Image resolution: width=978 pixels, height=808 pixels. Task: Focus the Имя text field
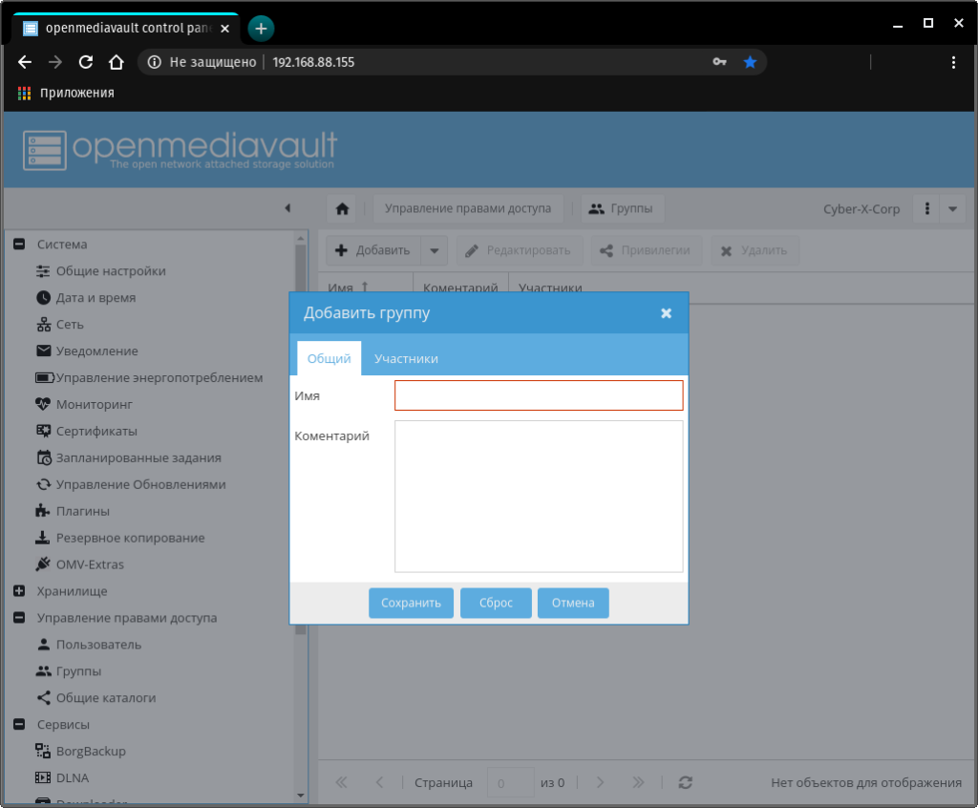539,395
